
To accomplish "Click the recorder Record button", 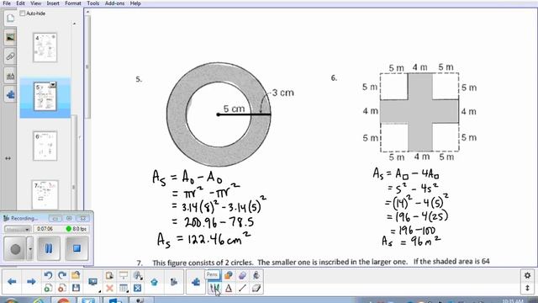I will click(15, 249).
